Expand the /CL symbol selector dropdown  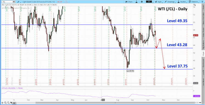point(8,2)
